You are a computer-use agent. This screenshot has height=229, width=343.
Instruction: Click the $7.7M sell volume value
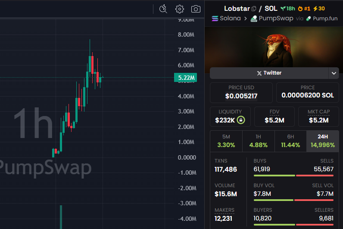(325, 194)
